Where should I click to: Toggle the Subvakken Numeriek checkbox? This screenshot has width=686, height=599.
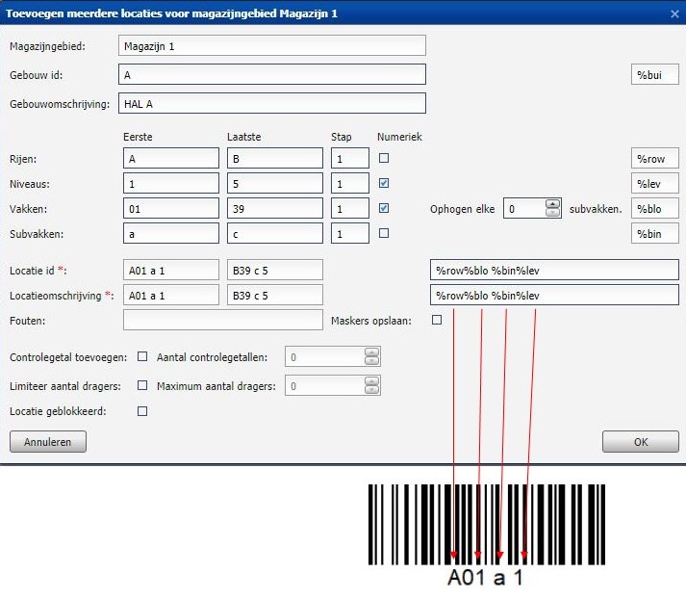384,233
